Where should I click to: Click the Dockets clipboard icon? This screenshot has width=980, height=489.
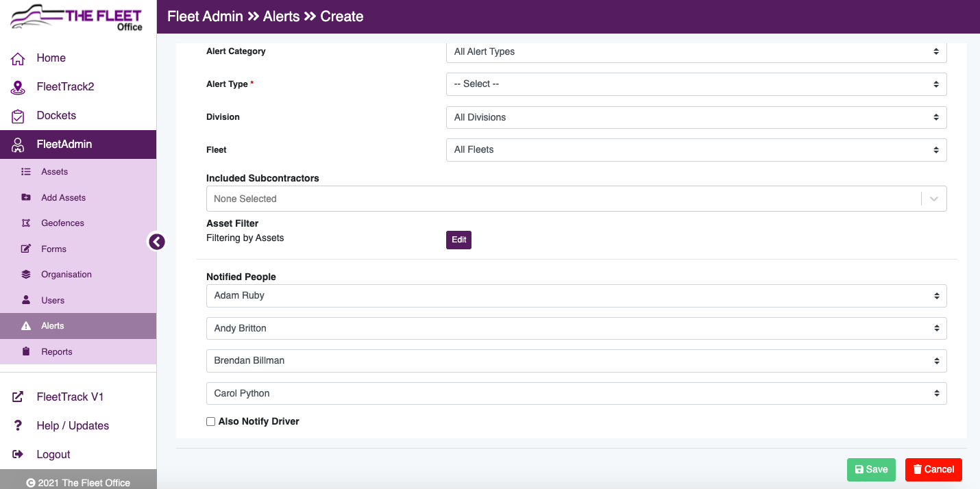18,115
